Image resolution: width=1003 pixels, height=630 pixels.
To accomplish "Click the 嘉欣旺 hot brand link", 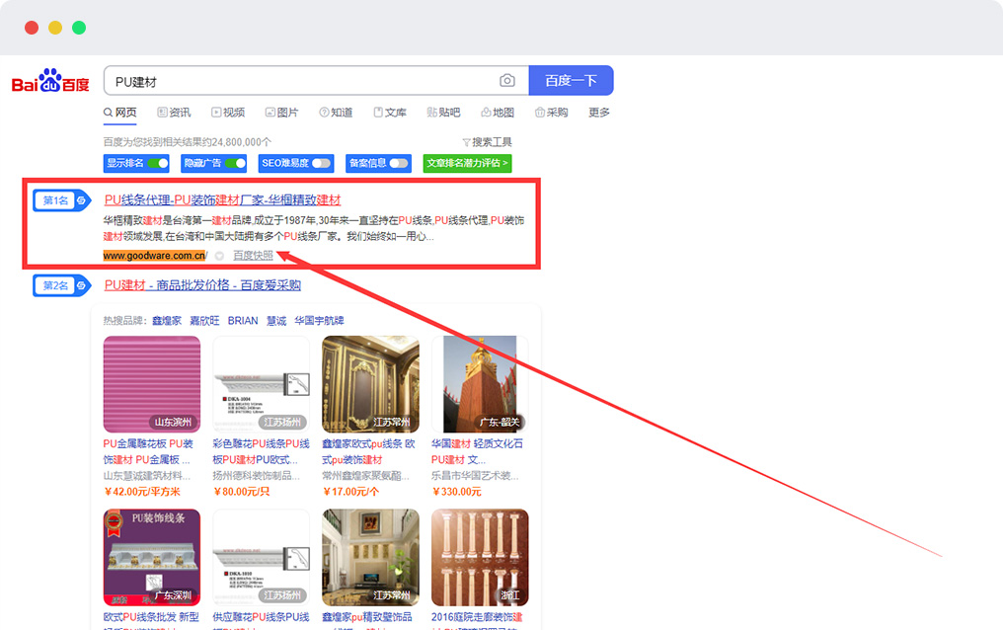I will click(x=204, y=321).
